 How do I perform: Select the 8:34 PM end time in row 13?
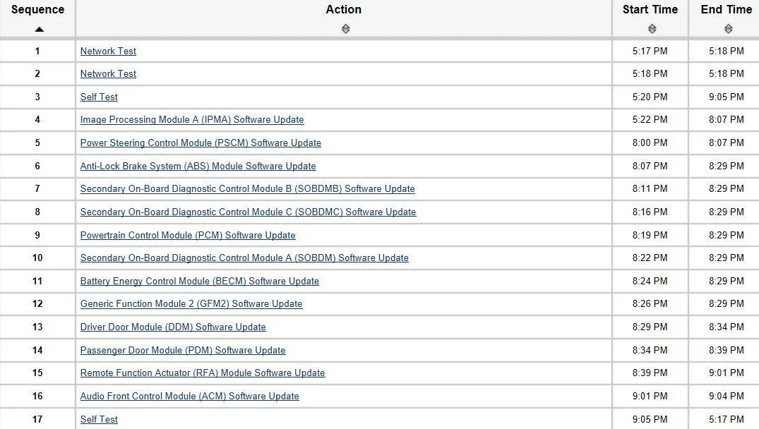point(727,327)
